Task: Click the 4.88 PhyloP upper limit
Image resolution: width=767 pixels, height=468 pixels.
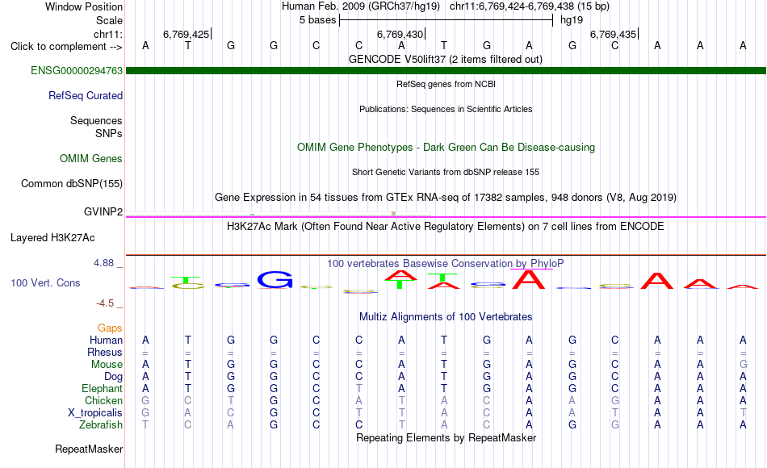Action: [x=103, y=263]
